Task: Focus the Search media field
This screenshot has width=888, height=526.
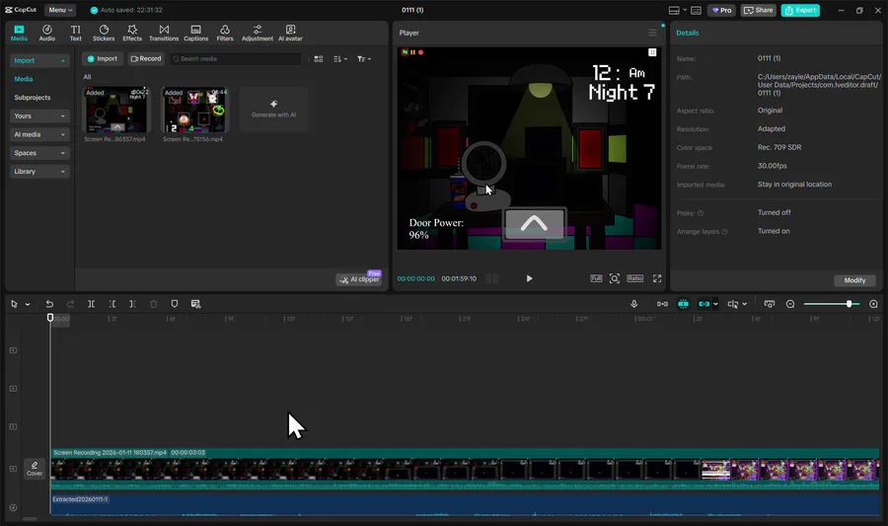Action: (235, 59)
